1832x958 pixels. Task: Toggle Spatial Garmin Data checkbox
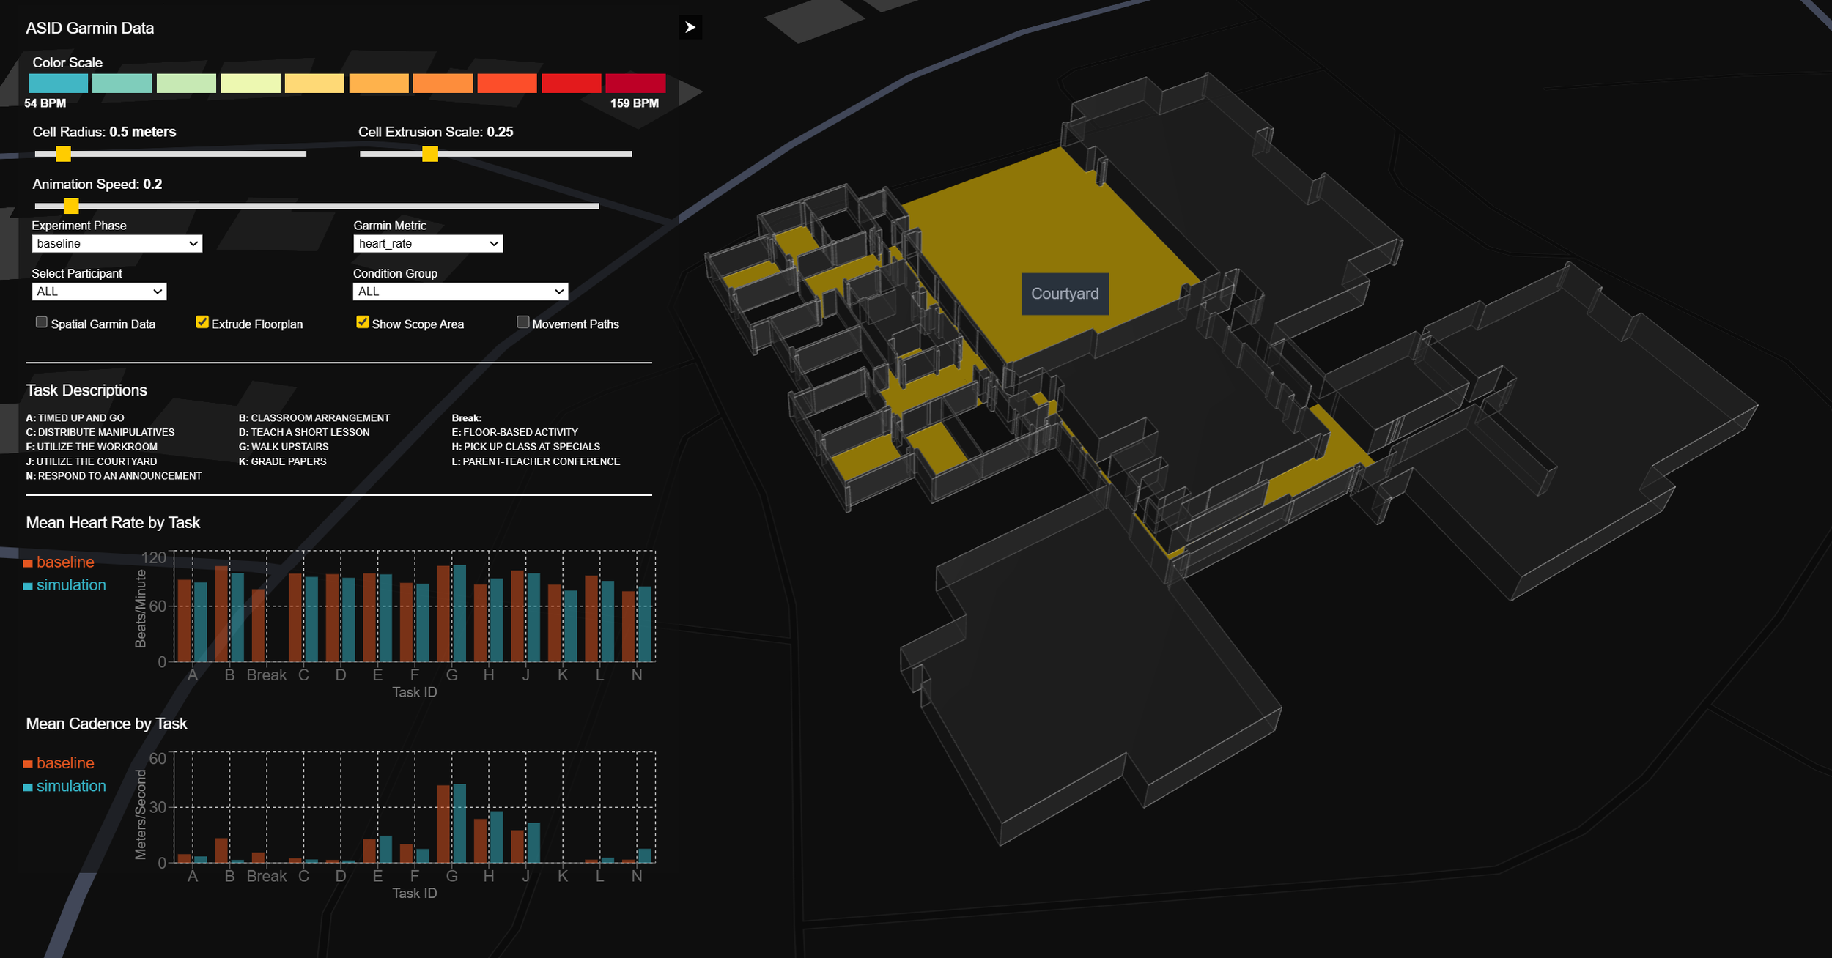coord(42,322)
